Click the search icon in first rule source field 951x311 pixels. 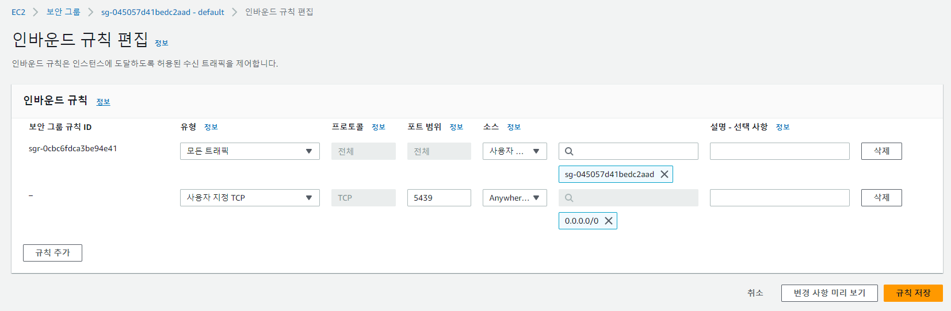[x=569, y=151]
